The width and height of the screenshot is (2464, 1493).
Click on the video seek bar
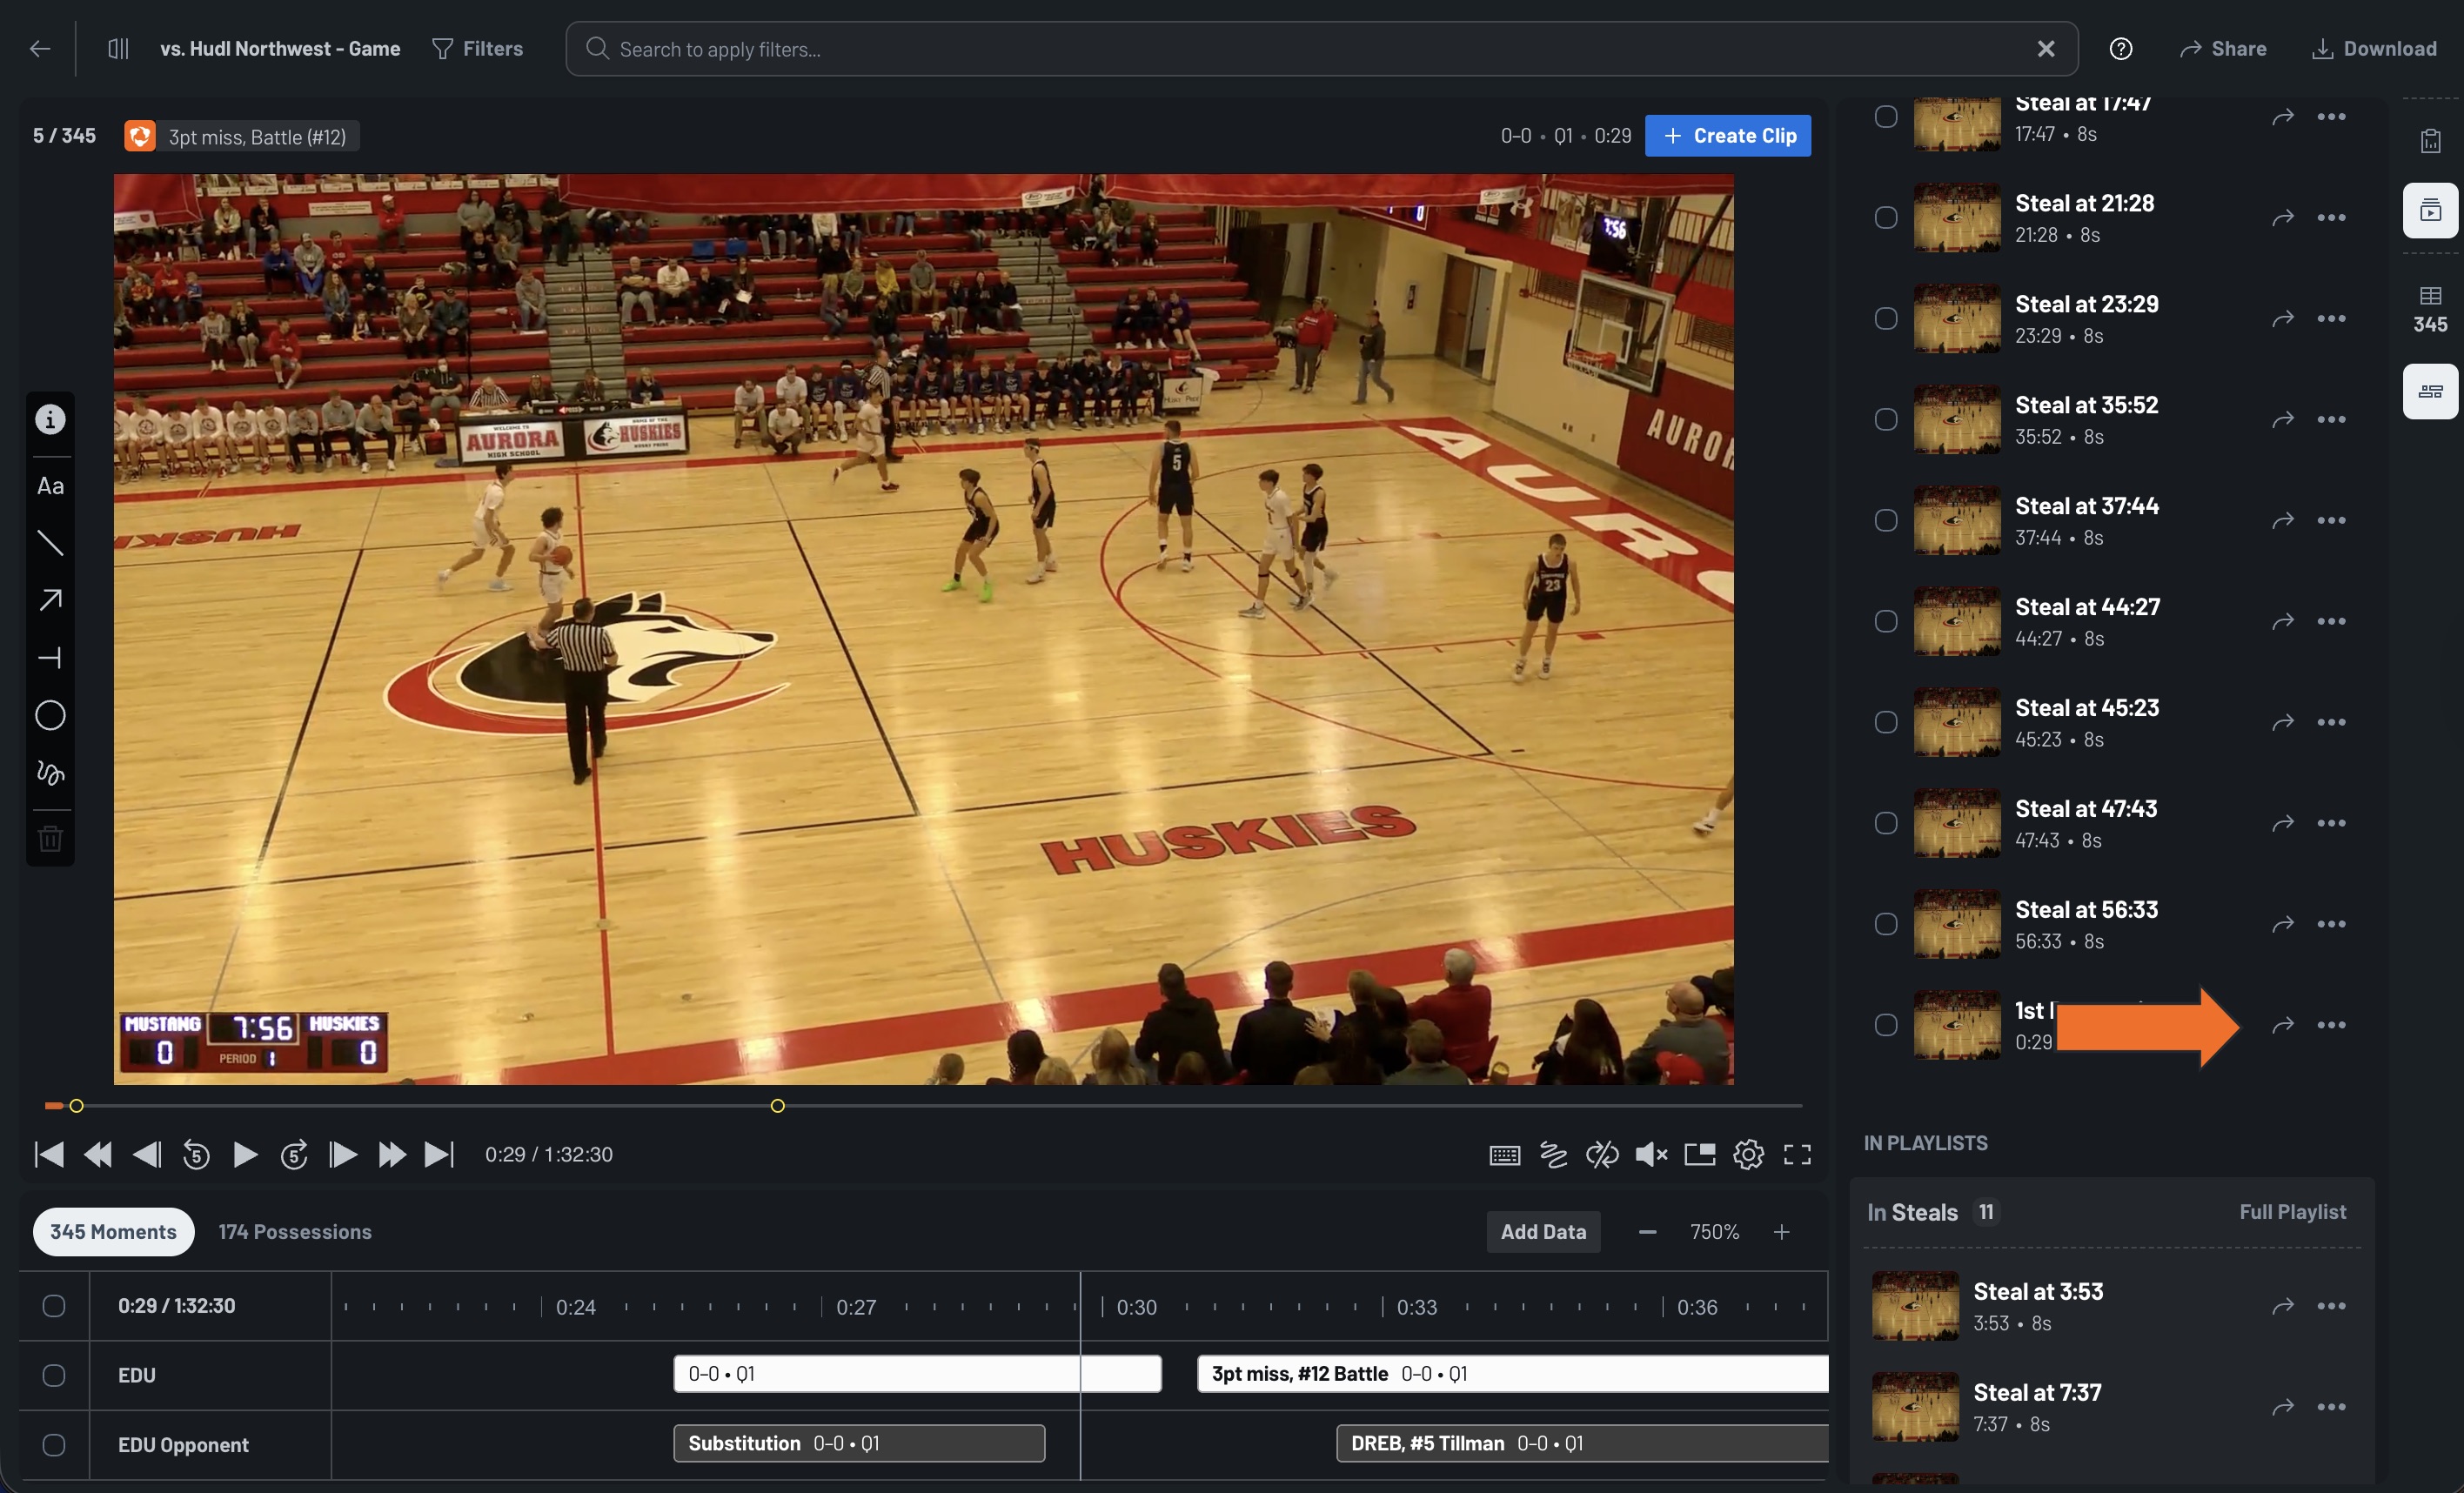tap(900, 1106)
